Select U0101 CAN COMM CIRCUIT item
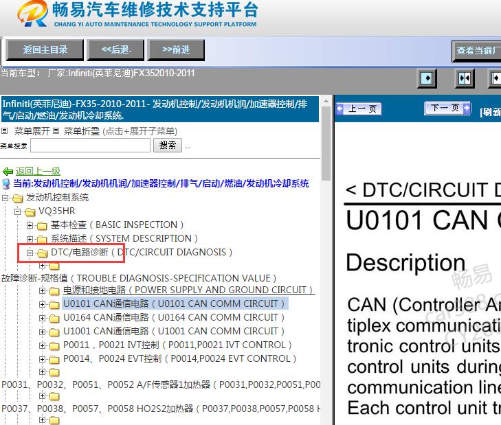501x425 pixels. [174, 303]
